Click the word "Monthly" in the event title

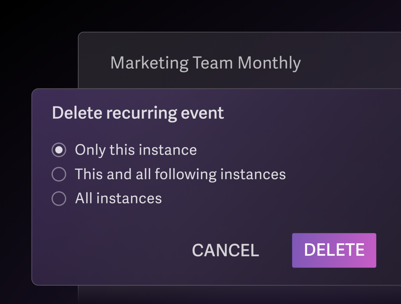click(x=269, y=63)
